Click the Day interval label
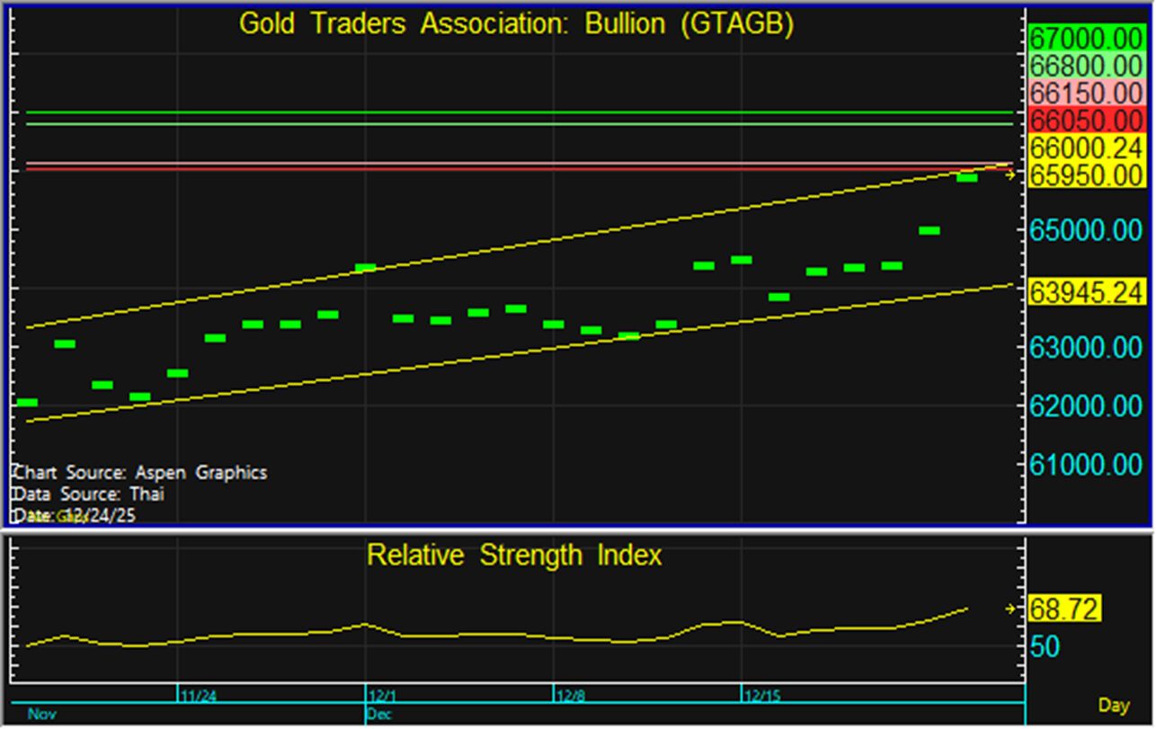 pos(1113,704)
